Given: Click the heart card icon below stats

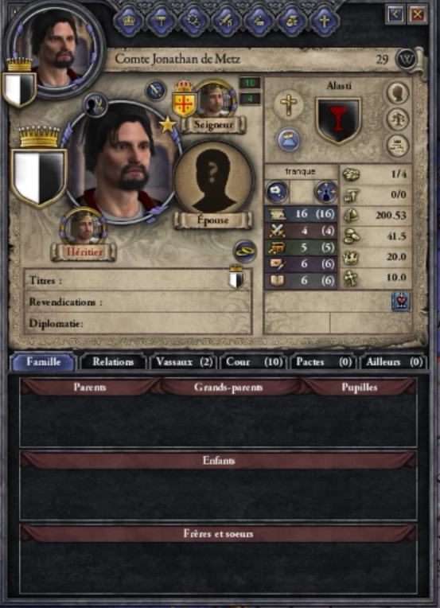Looking at the screenshot, I should click(x=400, y=302).
